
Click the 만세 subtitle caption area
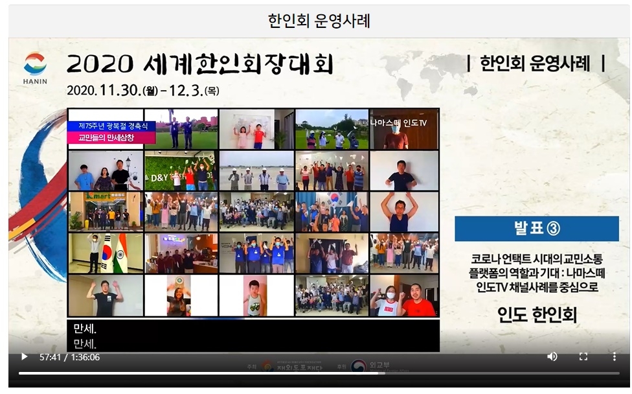tap(253, 335)
